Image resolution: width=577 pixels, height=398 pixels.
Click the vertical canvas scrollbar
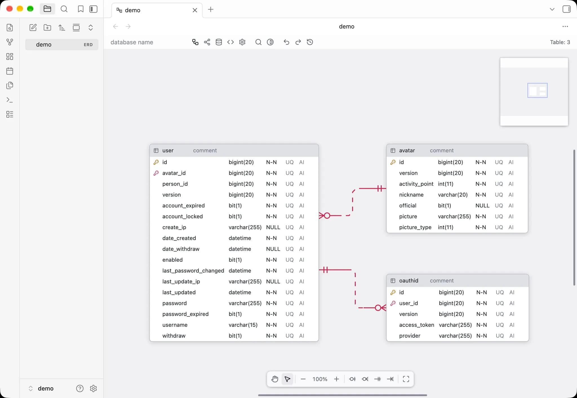click(x=574, y=217)
